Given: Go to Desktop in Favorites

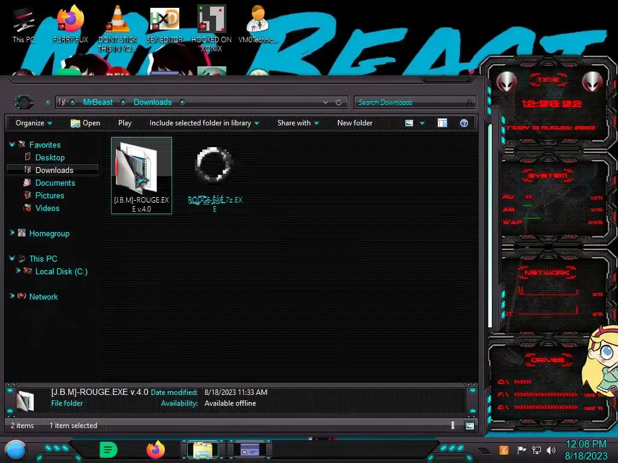Looking at the screenshot, I should (x=49, y=157).
